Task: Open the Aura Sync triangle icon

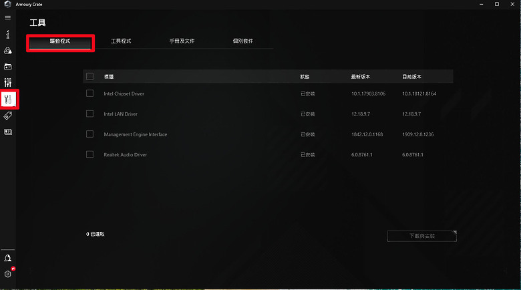Action: [7, 51]
